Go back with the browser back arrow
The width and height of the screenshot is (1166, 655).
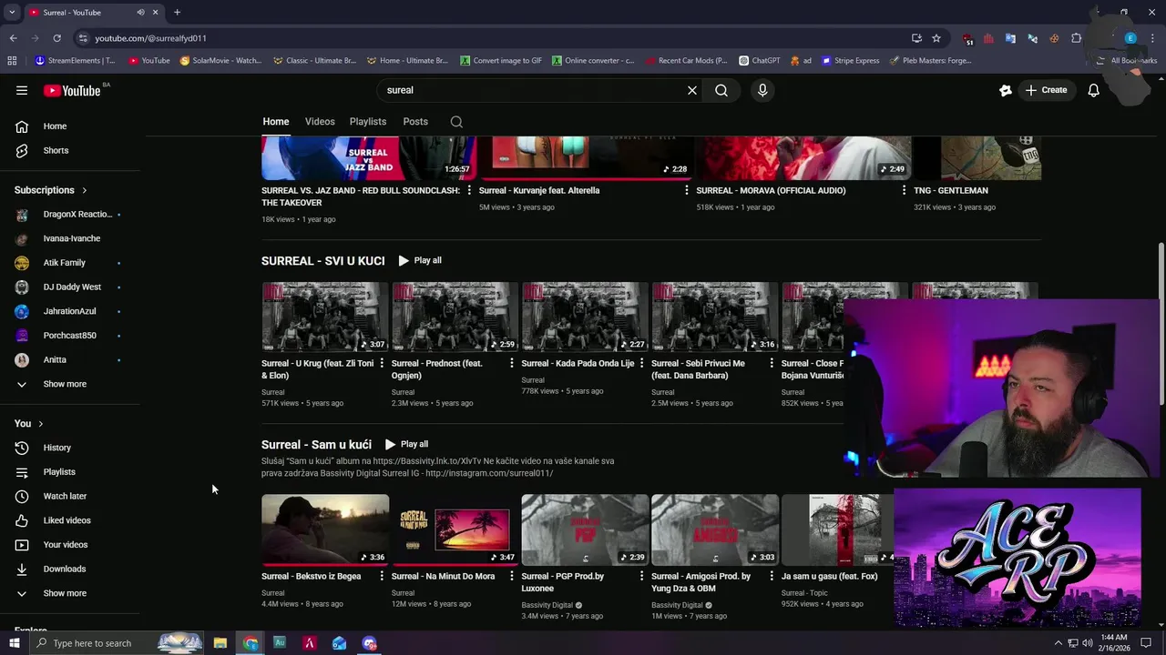pos(13,38)
